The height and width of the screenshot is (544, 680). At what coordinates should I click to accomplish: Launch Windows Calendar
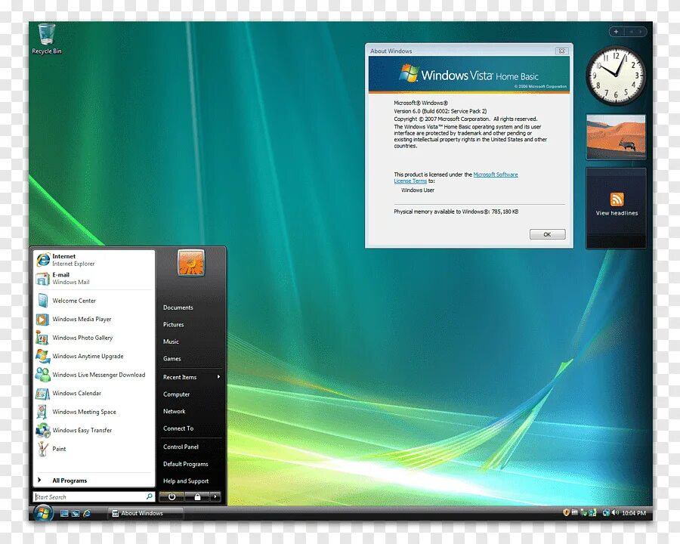(94, 394)
